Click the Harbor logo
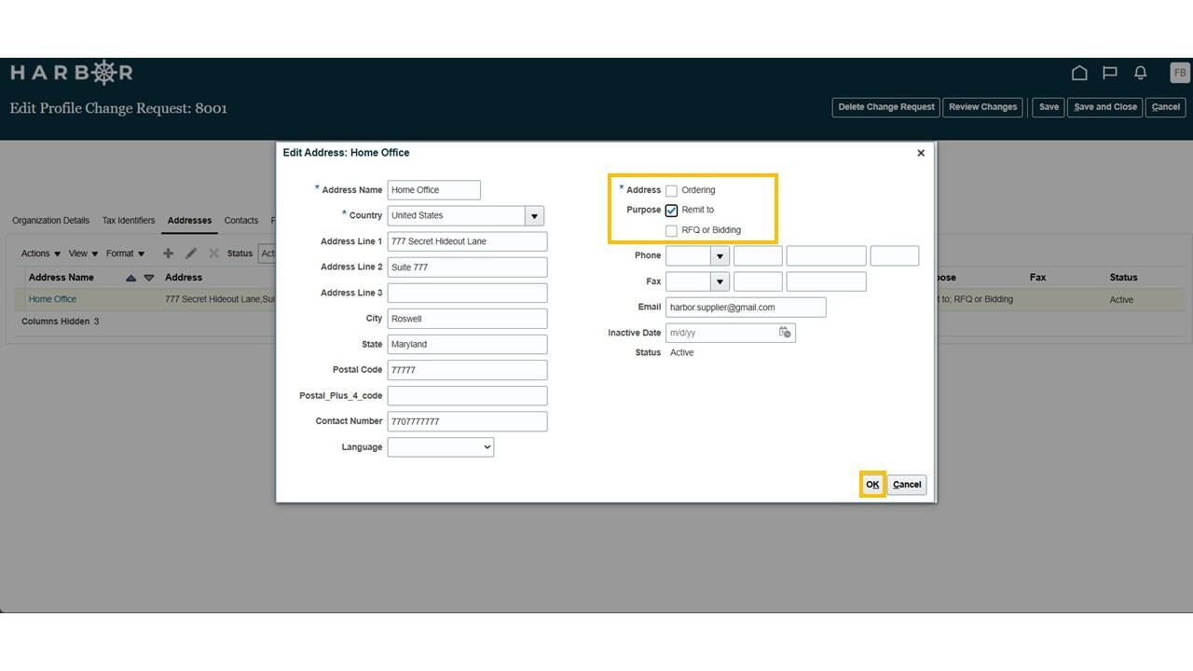Viewport: 1193px width, 671px height. tap(72, 72)
